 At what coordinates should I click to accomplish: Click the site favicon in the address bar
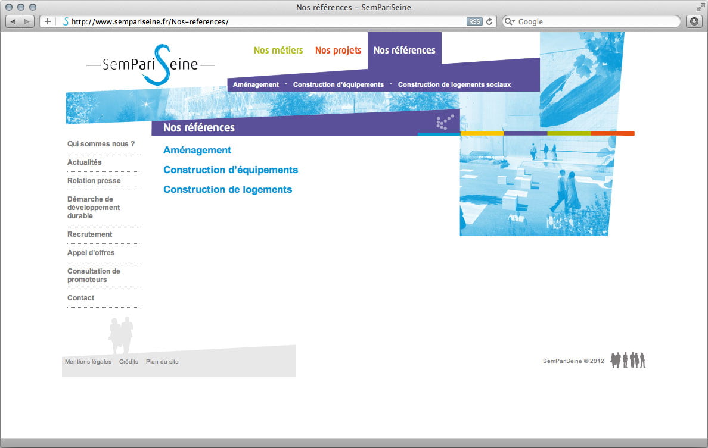click(66, 21)
